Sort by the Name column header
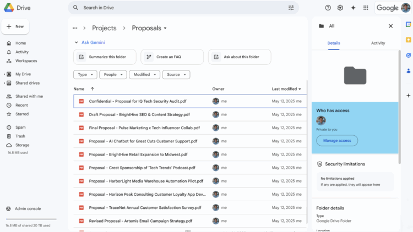Screen dimensions: 413x232 coord(79,89)
